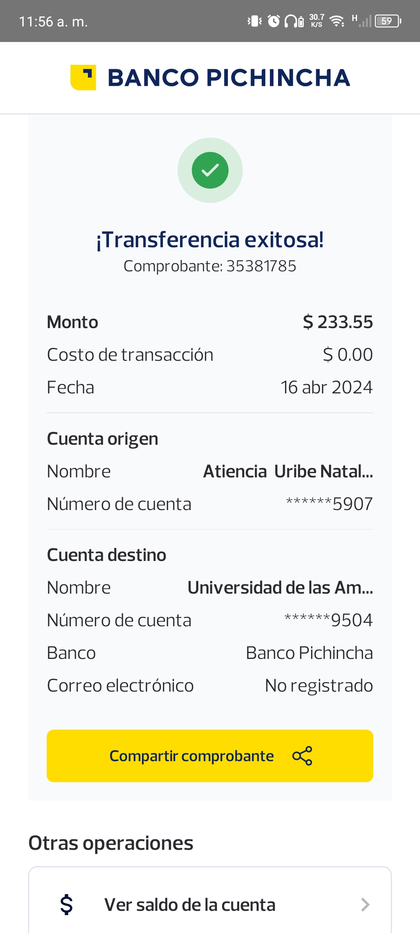Tap truncated origin name Atiencia Uribe
This screenshot has height=933, width=420.
(288, 471)
